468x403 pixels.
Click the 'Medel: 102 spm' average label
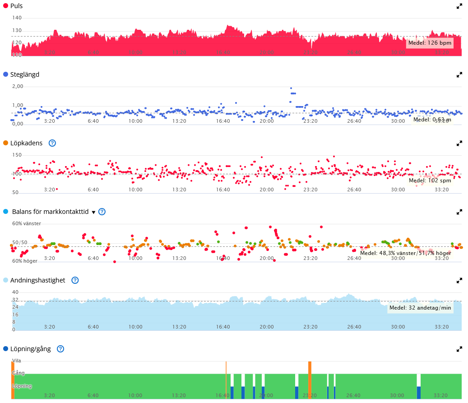point(430,181)
